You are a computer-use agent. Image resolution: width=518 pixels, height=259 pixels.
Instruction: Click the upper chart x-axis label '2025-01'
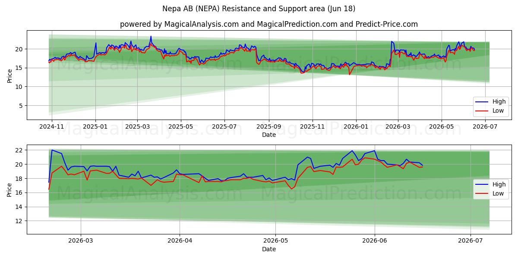pyautogui.click(x=95, y=126)
